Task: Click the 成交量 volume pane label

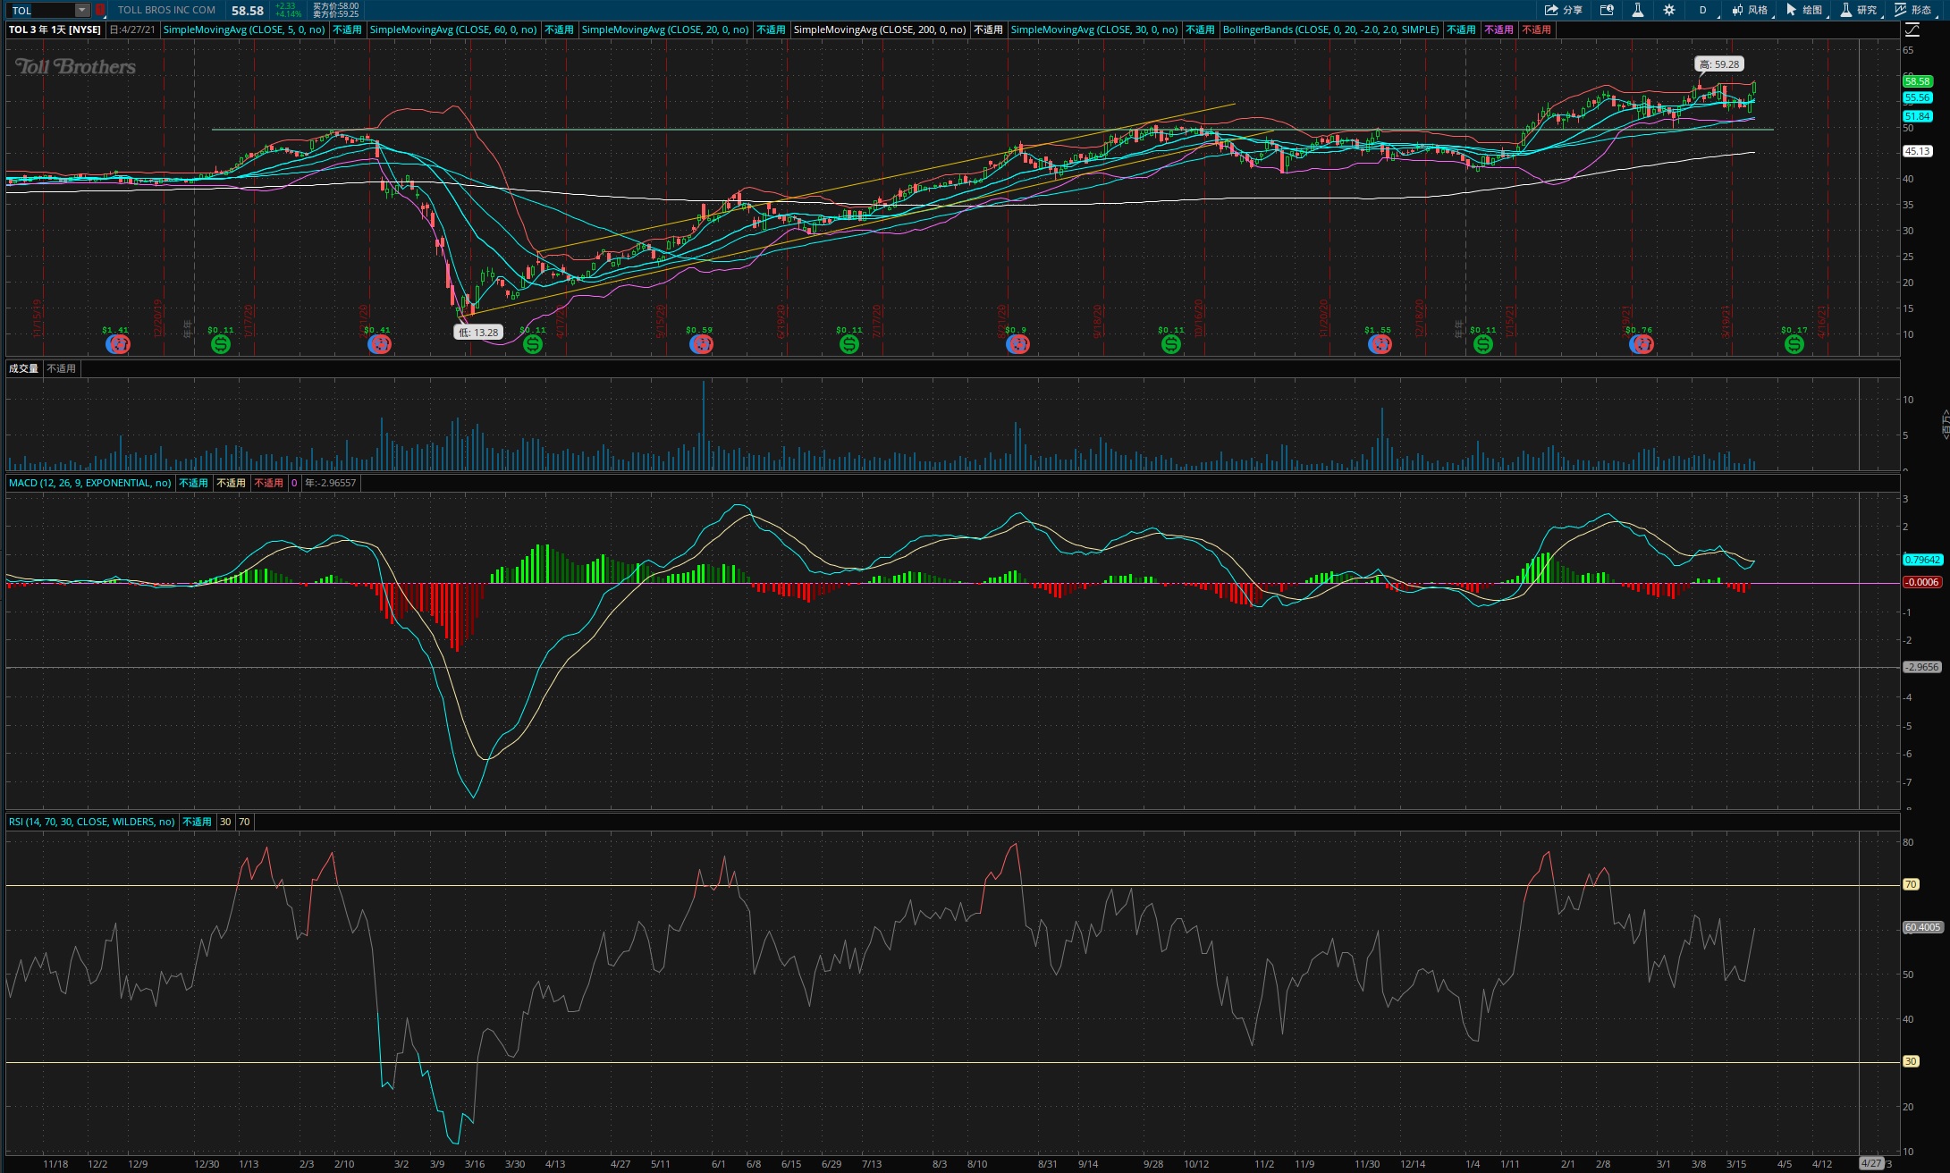Action: [24, 368]
